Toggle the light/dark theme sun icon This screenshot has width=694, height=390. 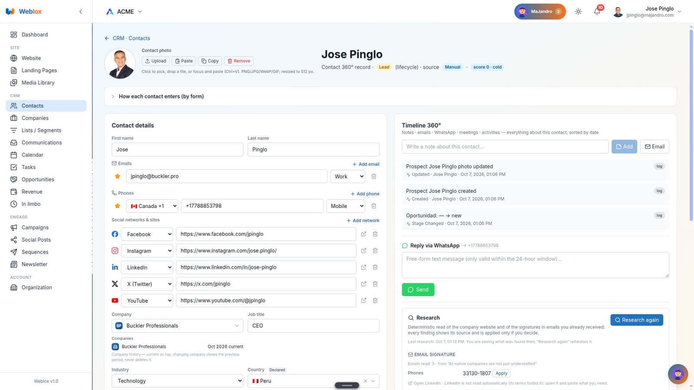click(x=578, y=12)
